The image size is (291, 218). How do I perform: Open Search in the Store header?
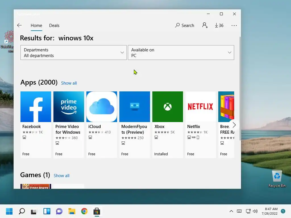[184, 25]
